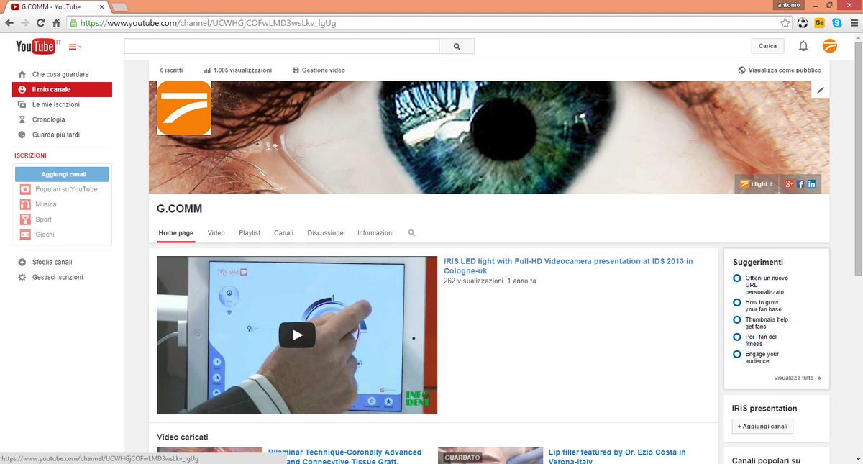Go to Che cosa guardare
This screenshot has width=863, height=464.
pyautogui.click(x=60, y=74)
